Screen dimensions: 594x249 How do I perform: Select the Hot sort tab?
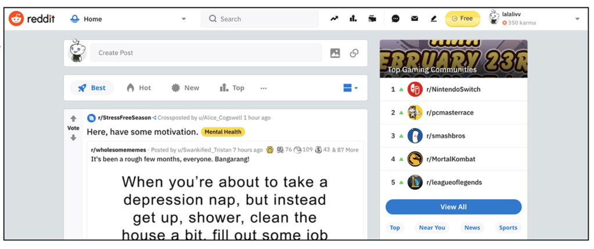coord(139,88)
